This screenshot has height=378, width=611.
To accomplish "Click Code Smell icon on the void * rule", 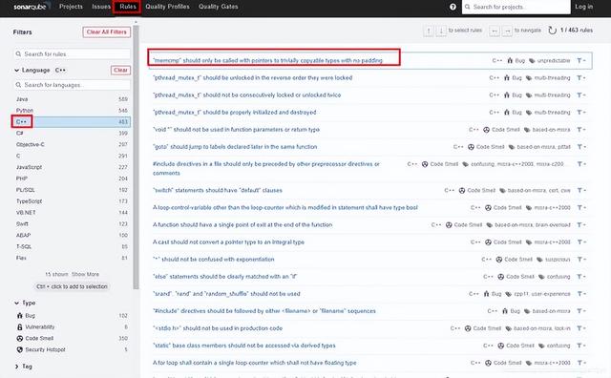I will (x=486, y=130).
